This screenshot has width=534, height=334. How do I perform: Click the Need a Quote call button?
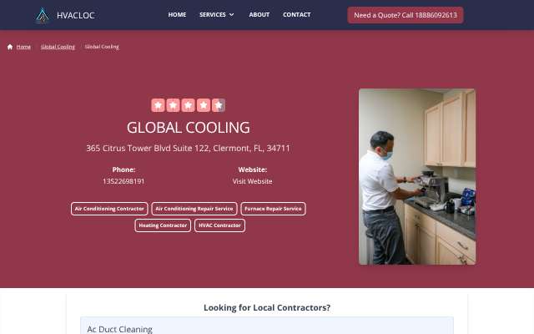click(406, 15)
